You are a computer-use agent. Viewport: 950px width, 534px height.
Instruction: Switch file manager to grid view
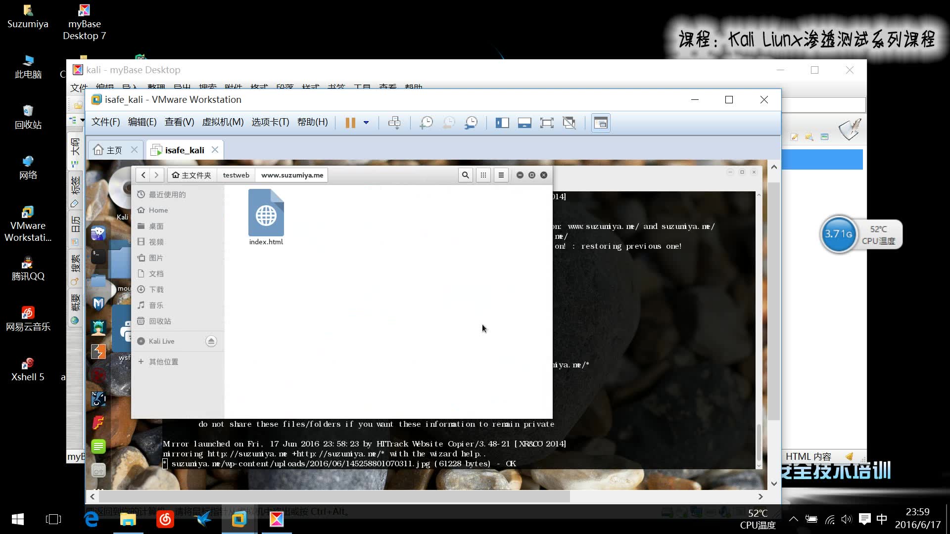click(483, 175)
